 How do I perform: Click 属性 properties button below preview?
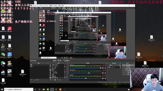[x=55, y=61]
